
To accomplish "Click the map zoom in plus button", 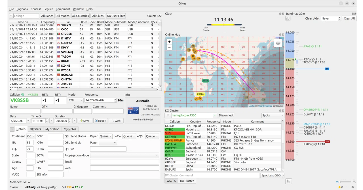I will click(x=170, y=42).
